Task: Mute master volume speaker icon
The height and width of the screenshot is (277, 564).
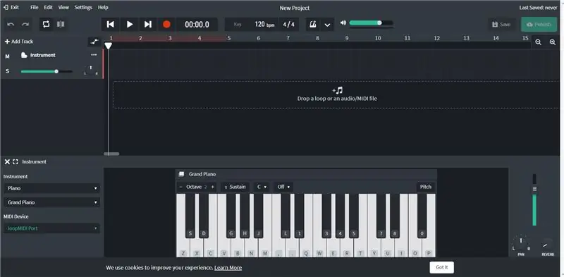Action: (x=343, y=23)
